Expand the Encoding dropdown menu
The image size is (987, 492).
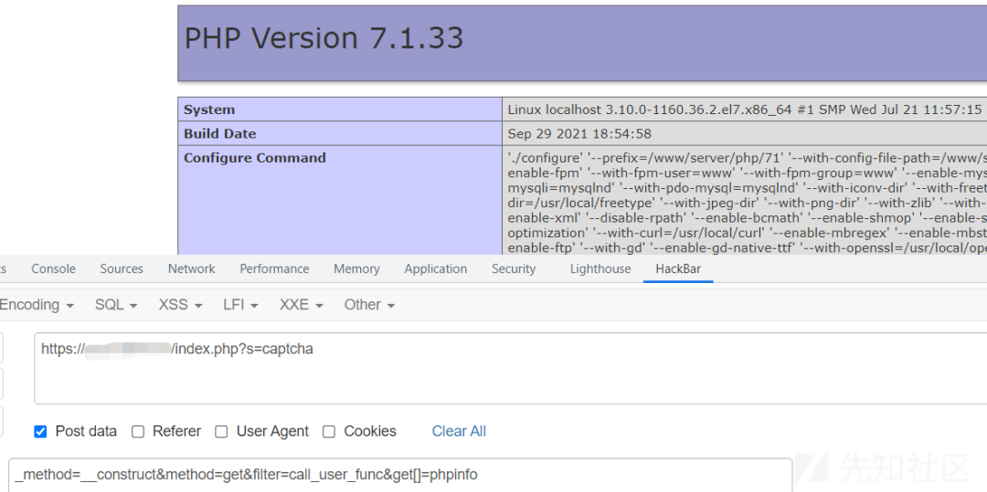pyautogui.click(x=37, y=305)
